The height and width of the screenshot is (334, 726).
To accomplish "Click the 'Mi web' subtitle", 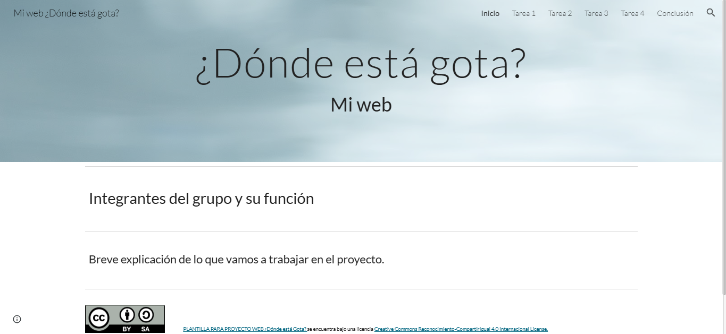I will point(361,105).
